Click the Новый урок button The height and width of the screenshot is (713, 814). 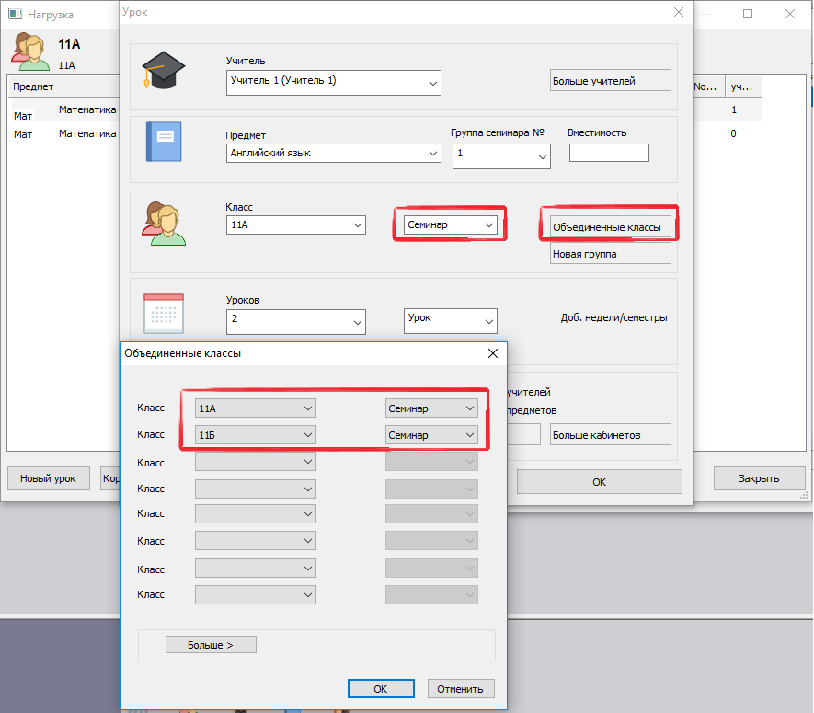[x=48, y=478]
